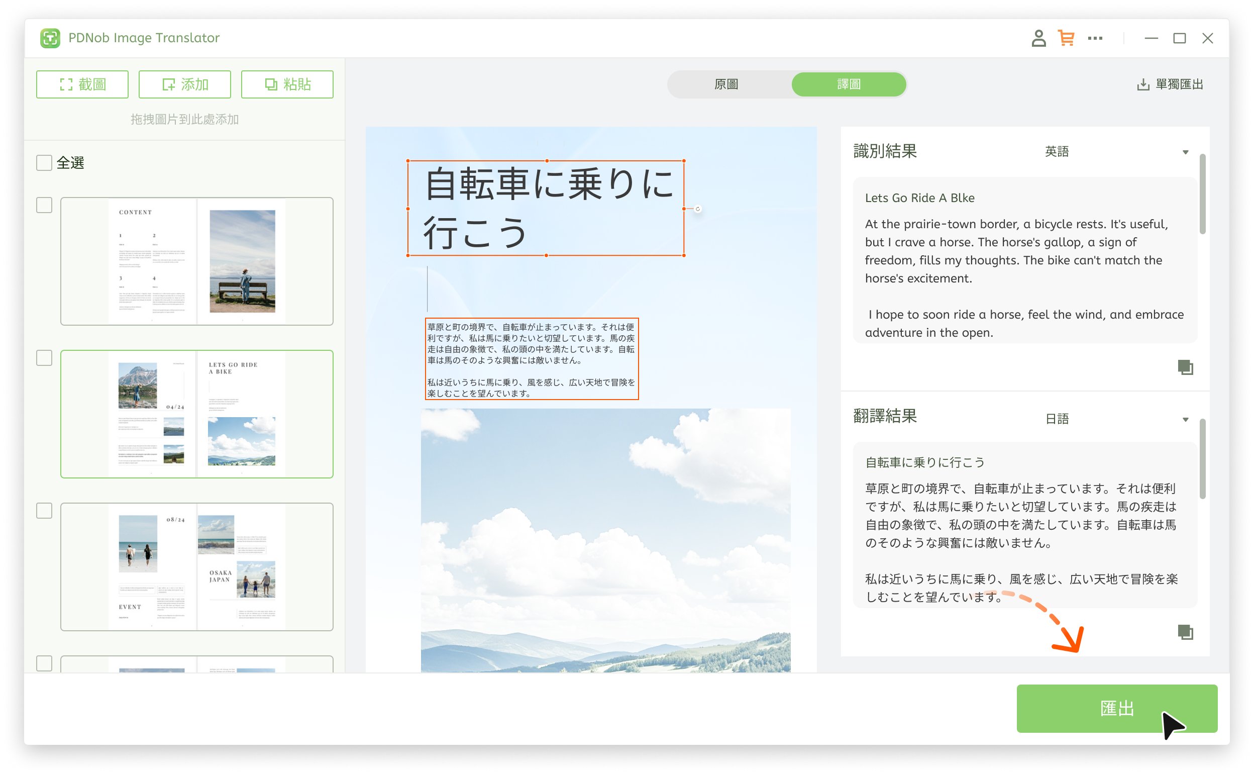The image size is (1254, 775).
Task: Toggle the 全選 select-all checkbox
Action: [x=44, y=163]
